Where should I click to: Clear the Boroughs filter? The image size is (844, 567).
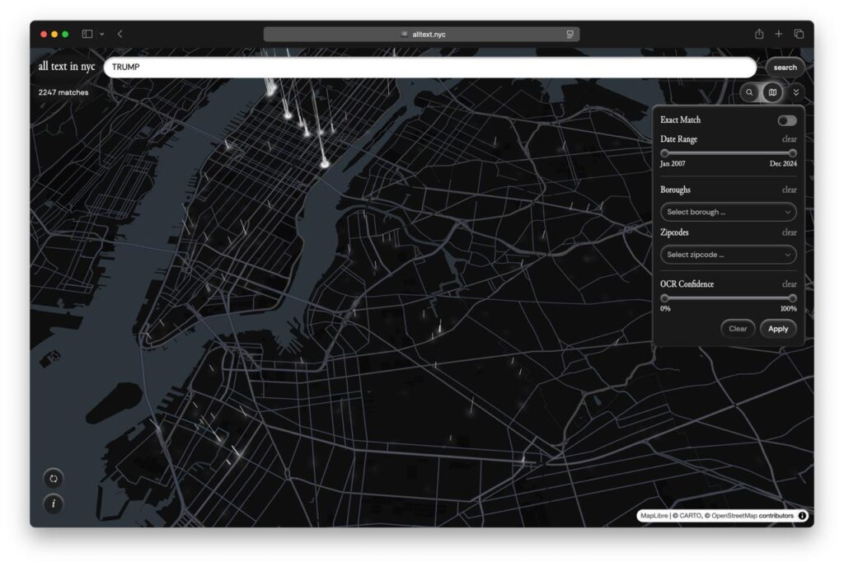789,190
